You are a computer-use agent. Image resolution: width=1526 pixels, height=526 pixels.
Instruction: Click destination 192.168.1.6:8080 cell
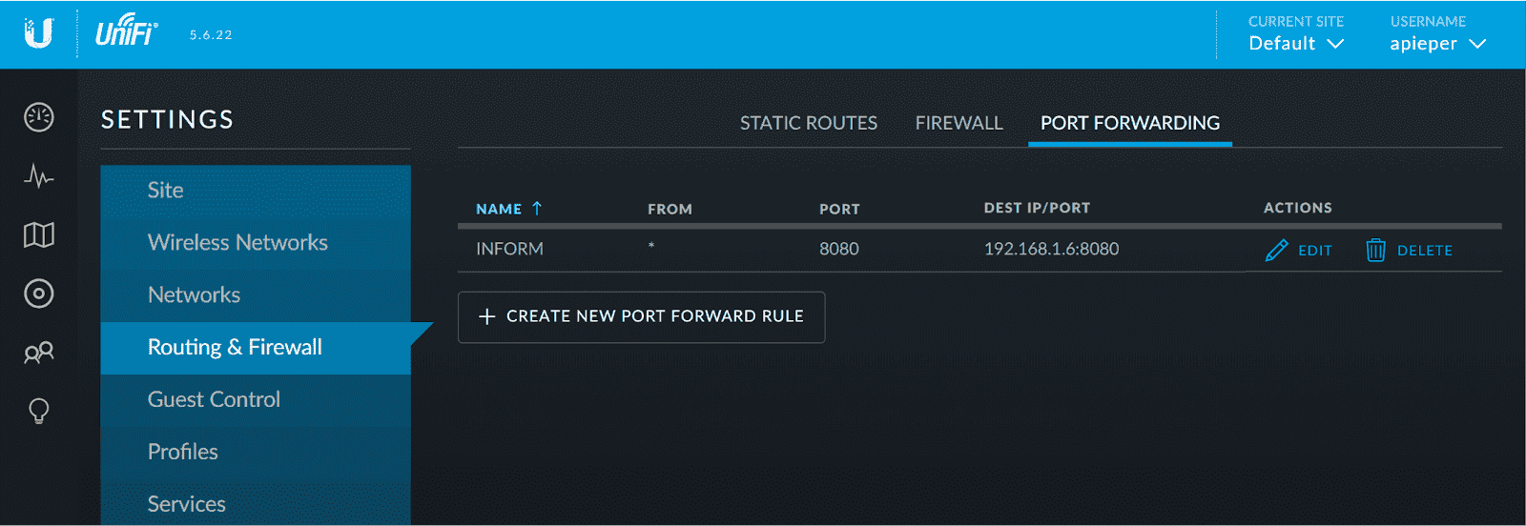(1051, 249)
